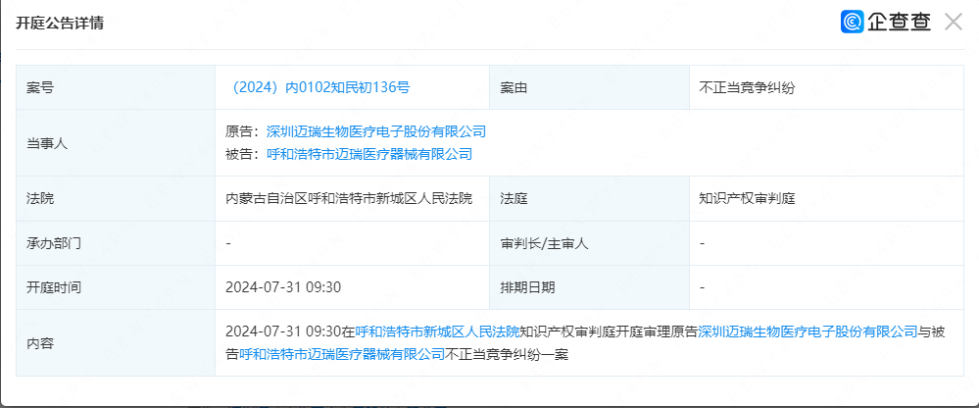Select court name 内蒙古自治区呼和浩特市新城区人民法院
Screen dimensions: 979x408
tap(349, 199)
